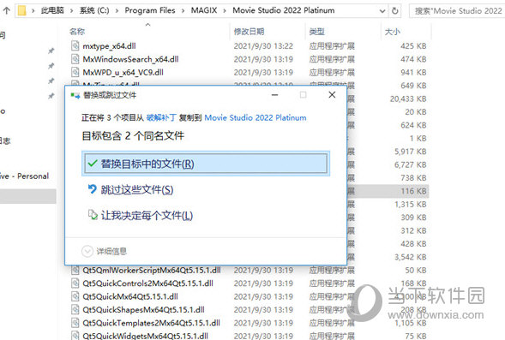Click the Qt5QuickShapesMx64Qt5.15.1.dll file icon
Viewport: 505px width, 340px height.
(x=75, y=309)
